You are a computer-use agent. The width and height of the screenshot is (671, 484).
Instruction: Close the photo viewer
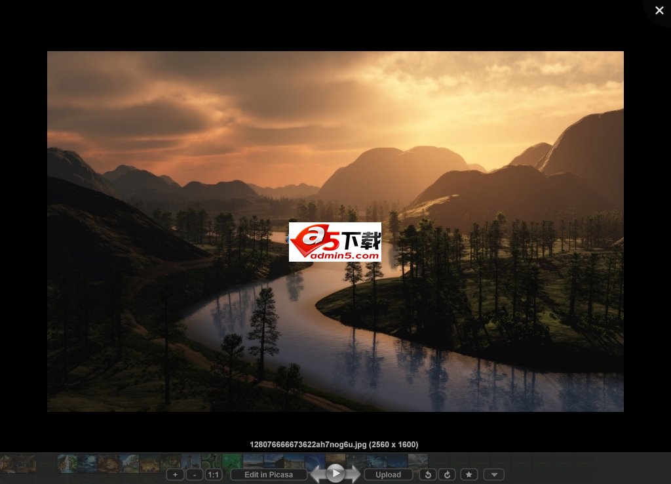tap(659, 10)
